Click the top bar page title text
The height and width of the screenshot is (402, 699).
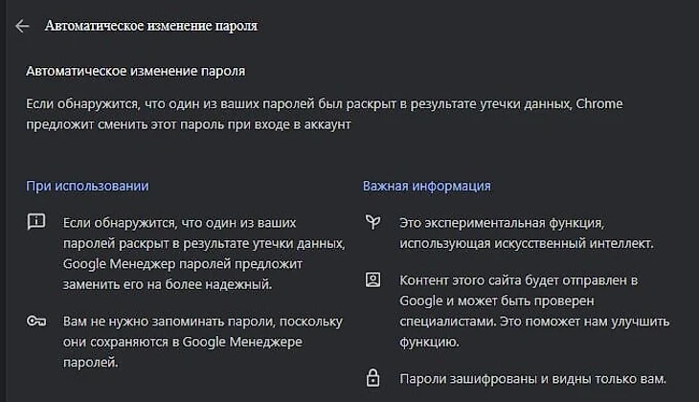click(x=151, y=26)
